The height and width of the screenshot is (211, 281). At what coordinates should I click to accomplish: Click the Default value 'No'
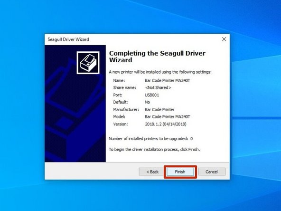147,102
